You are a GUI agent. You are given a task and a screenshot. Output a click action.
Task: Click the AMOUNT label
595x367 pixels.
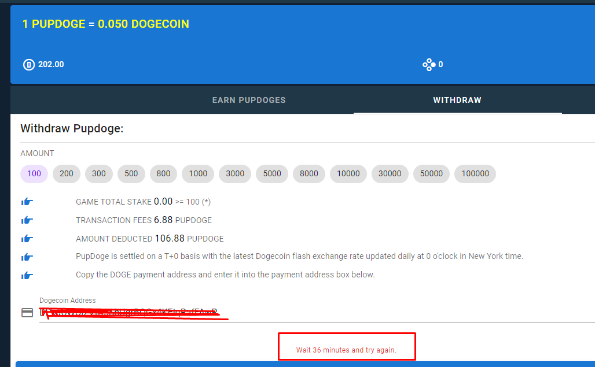pyautogui.click(x=37, y=153)
